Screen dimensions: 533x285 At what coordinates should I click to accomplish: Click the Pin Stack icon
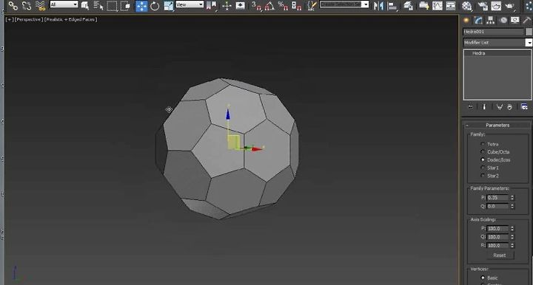(x=471, y=107)
